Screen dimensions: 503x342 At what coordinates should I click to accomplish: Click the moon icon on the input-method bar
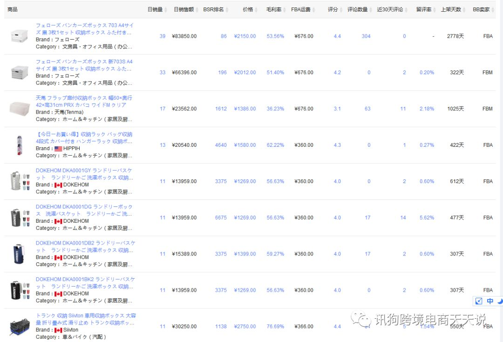pyautogui.click(x=500, y=301)
